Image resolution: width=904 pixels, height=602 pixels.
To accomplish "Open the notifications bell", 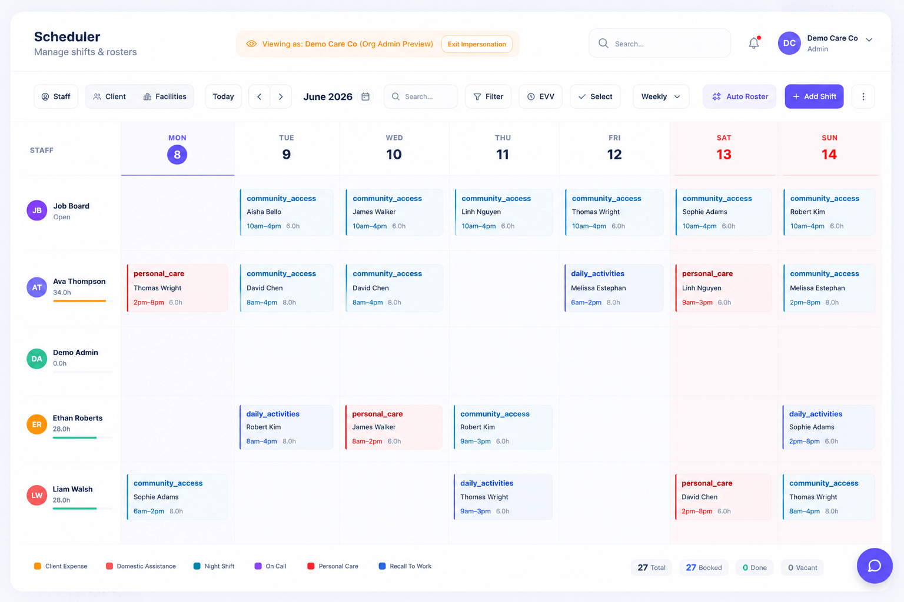I will (754, 43).
